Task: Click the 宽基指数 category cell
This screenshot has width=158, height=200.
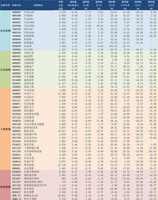Action: point(5,31)
